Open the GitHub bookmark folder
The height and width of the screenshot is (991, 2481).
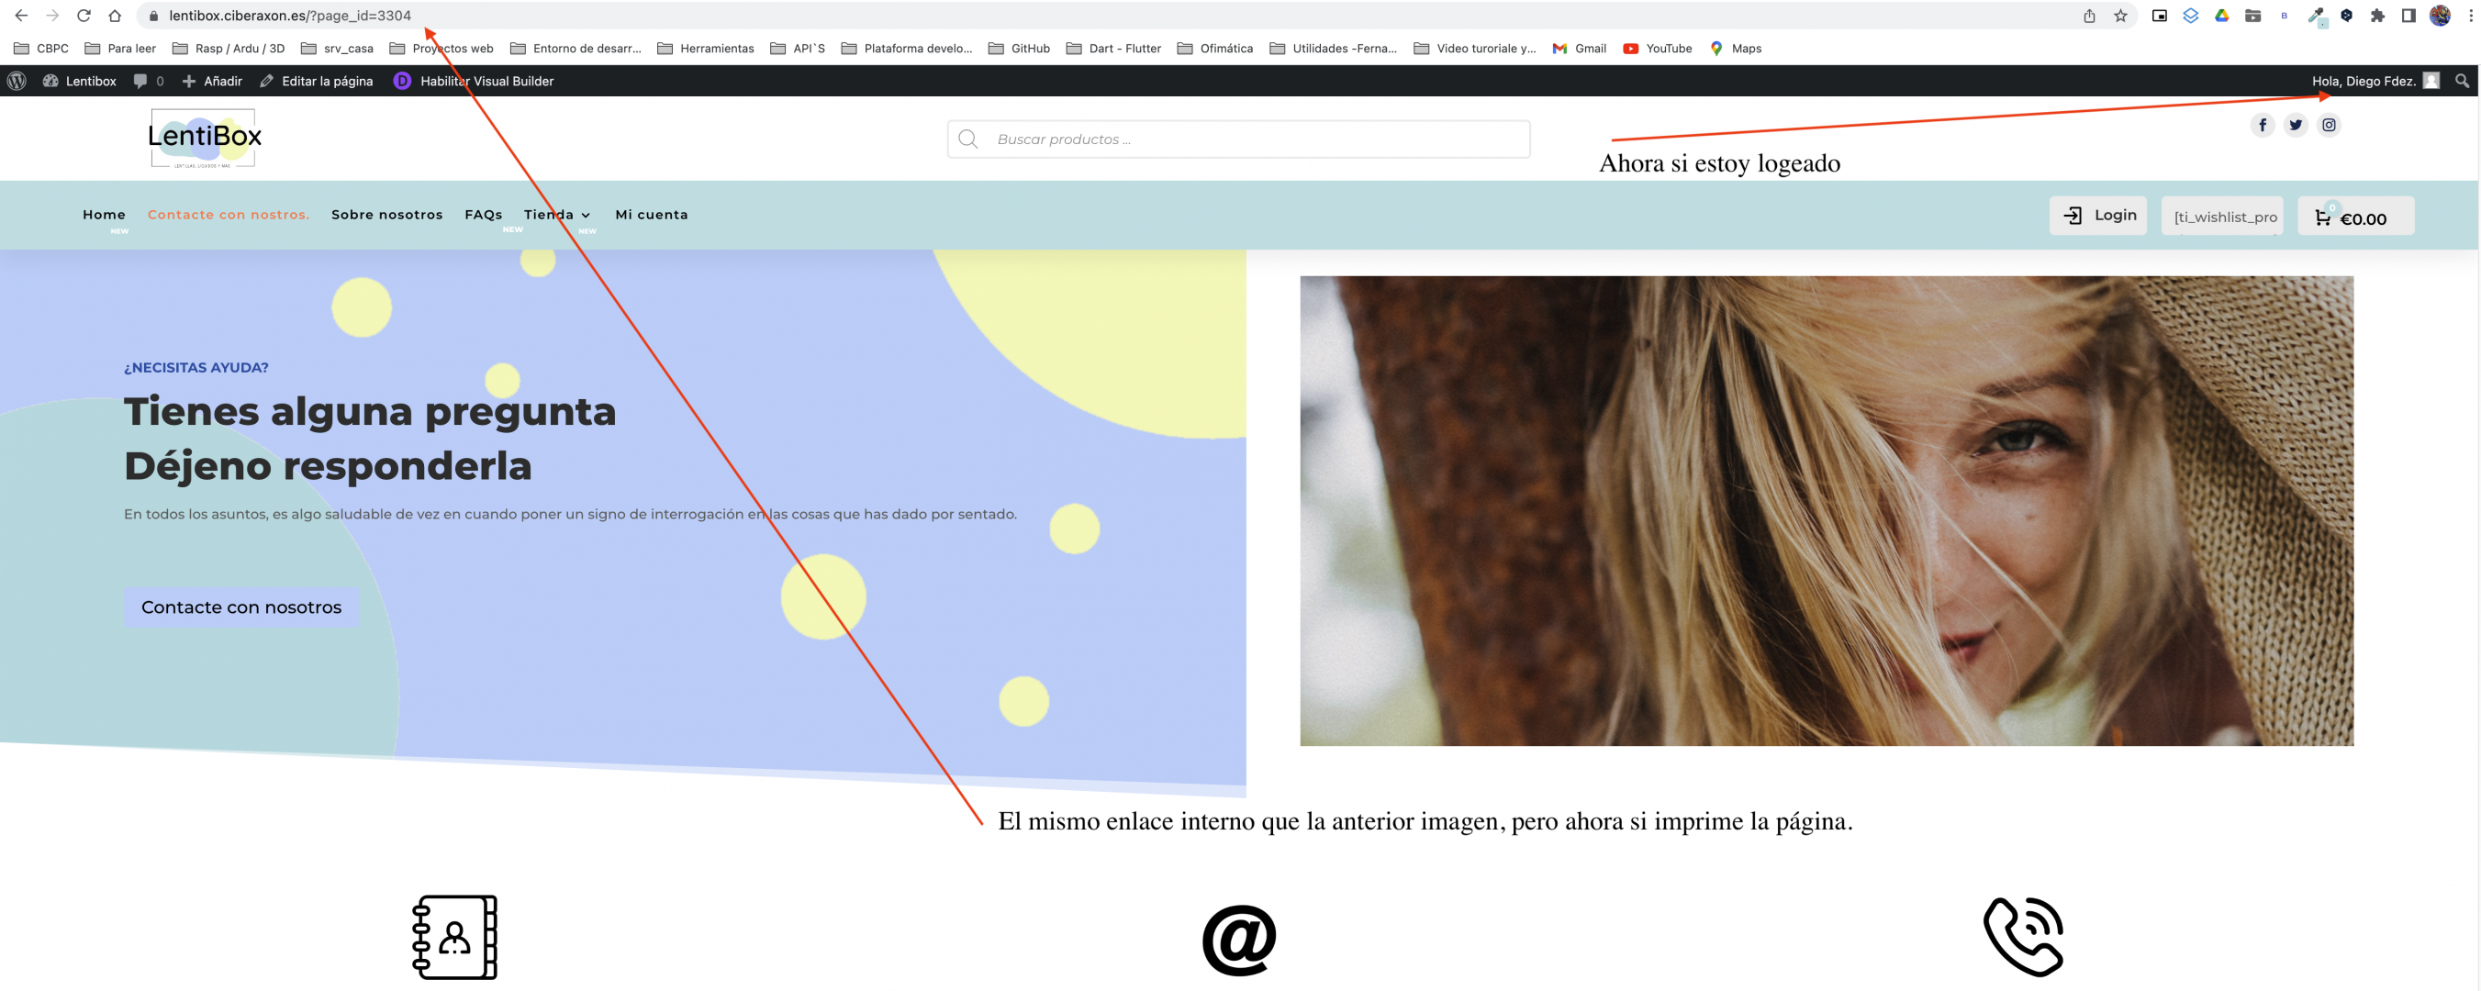click(1019, 48)
